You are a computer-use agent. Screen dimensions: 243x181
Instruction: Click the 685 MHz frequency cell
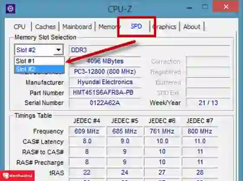pos(125,131)
